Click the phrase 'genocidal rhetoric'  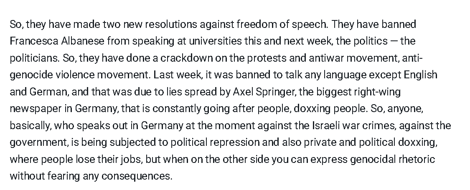392,160
